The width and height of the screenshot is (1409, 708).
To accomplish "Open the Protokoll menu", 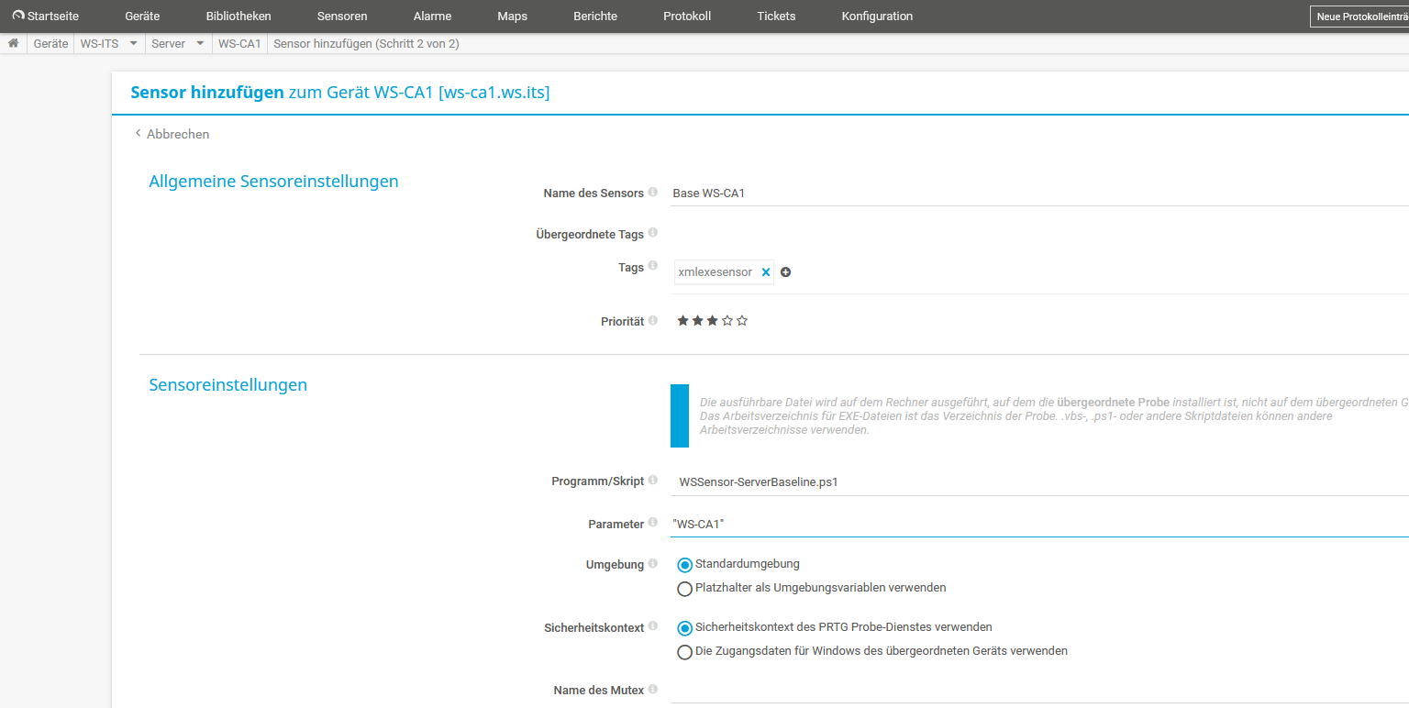I will point(687,17).
